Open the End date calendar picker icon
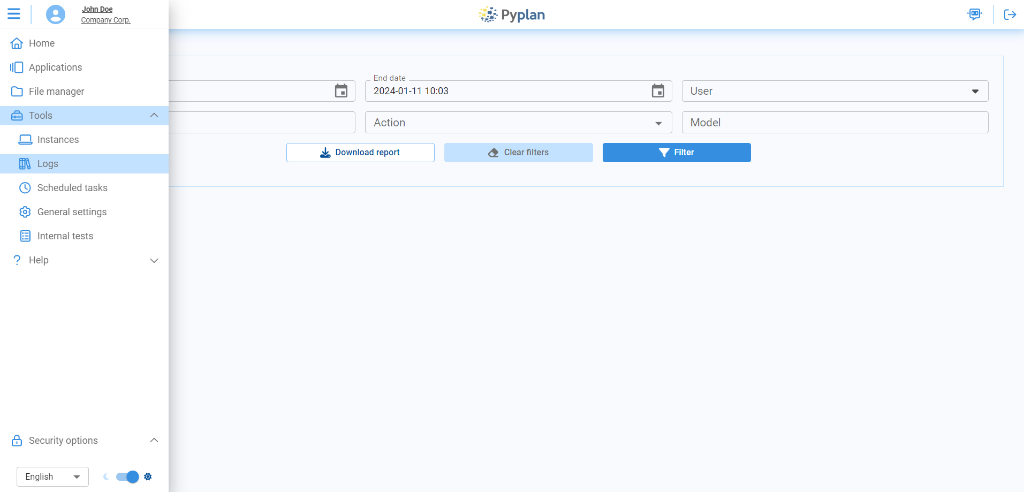 coord(658,91)
